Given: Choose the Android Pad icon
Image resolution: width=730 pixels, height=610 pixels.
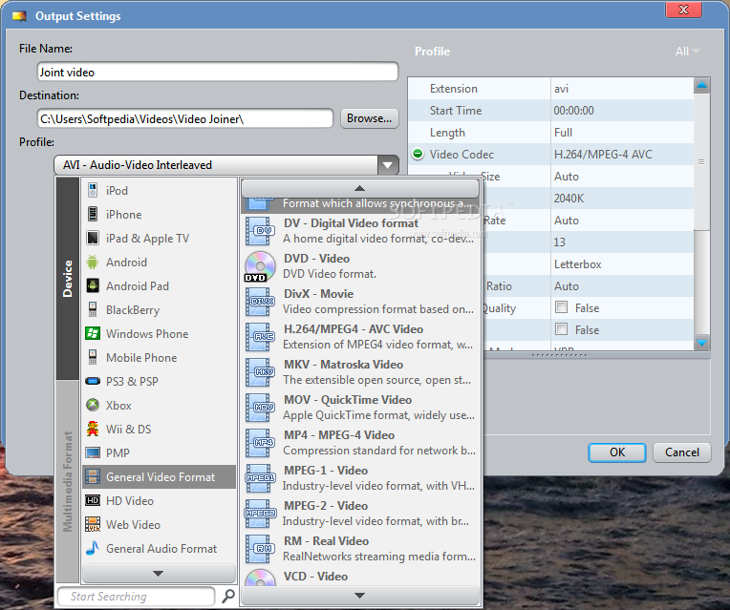Looking at the screenshot, I should pos(93,285).
